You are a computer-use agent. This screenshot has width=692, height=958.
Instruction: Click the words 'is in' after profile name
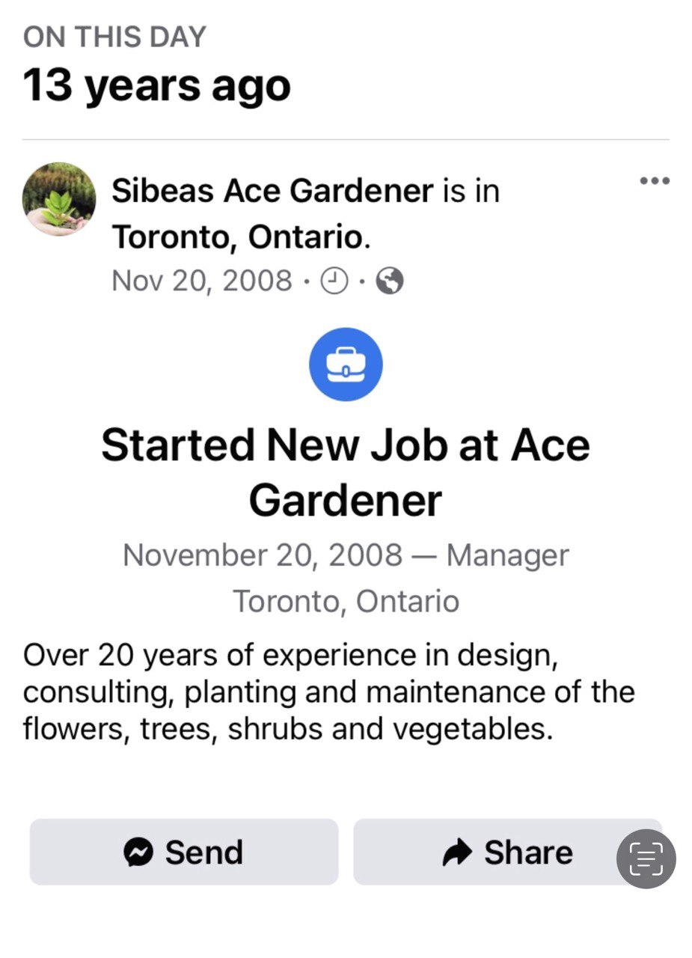pos(471,191)
